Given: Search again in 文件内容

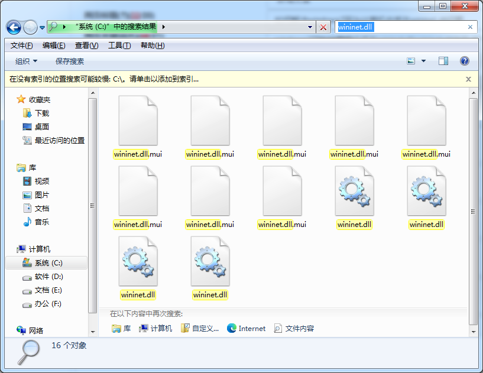Looking at the screenshot, I should (294, 329).
